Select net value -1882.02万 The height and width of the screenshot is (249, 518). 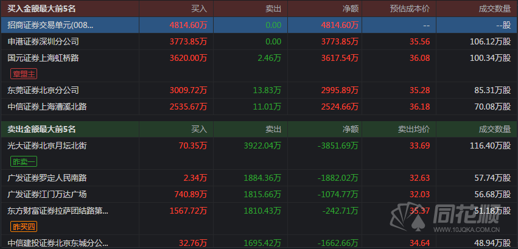tap(338, 178)
